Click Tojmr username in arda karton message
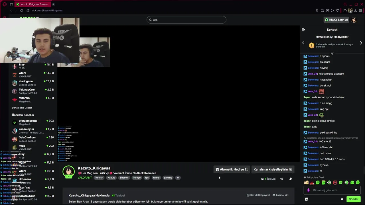Screen dimensions: 365x205 [307, 97]
